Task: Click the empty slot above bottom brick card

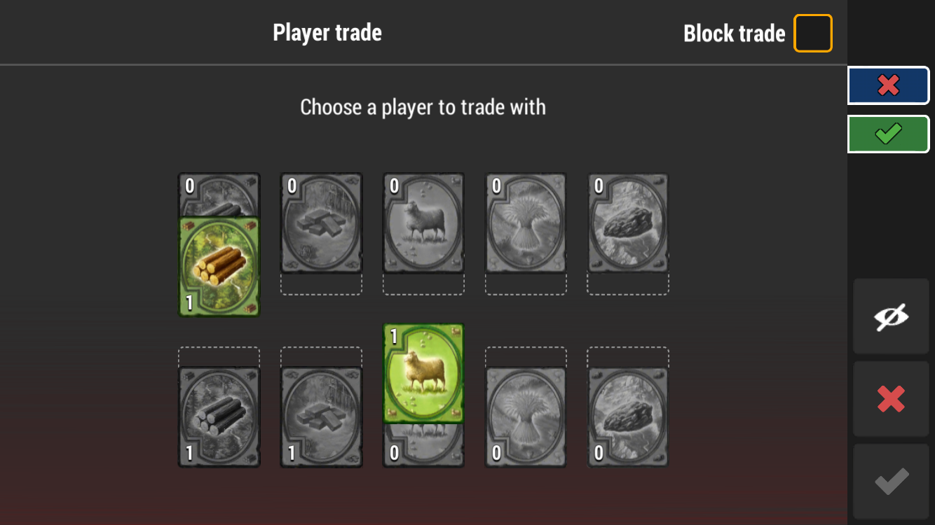Action: [322, 357]
